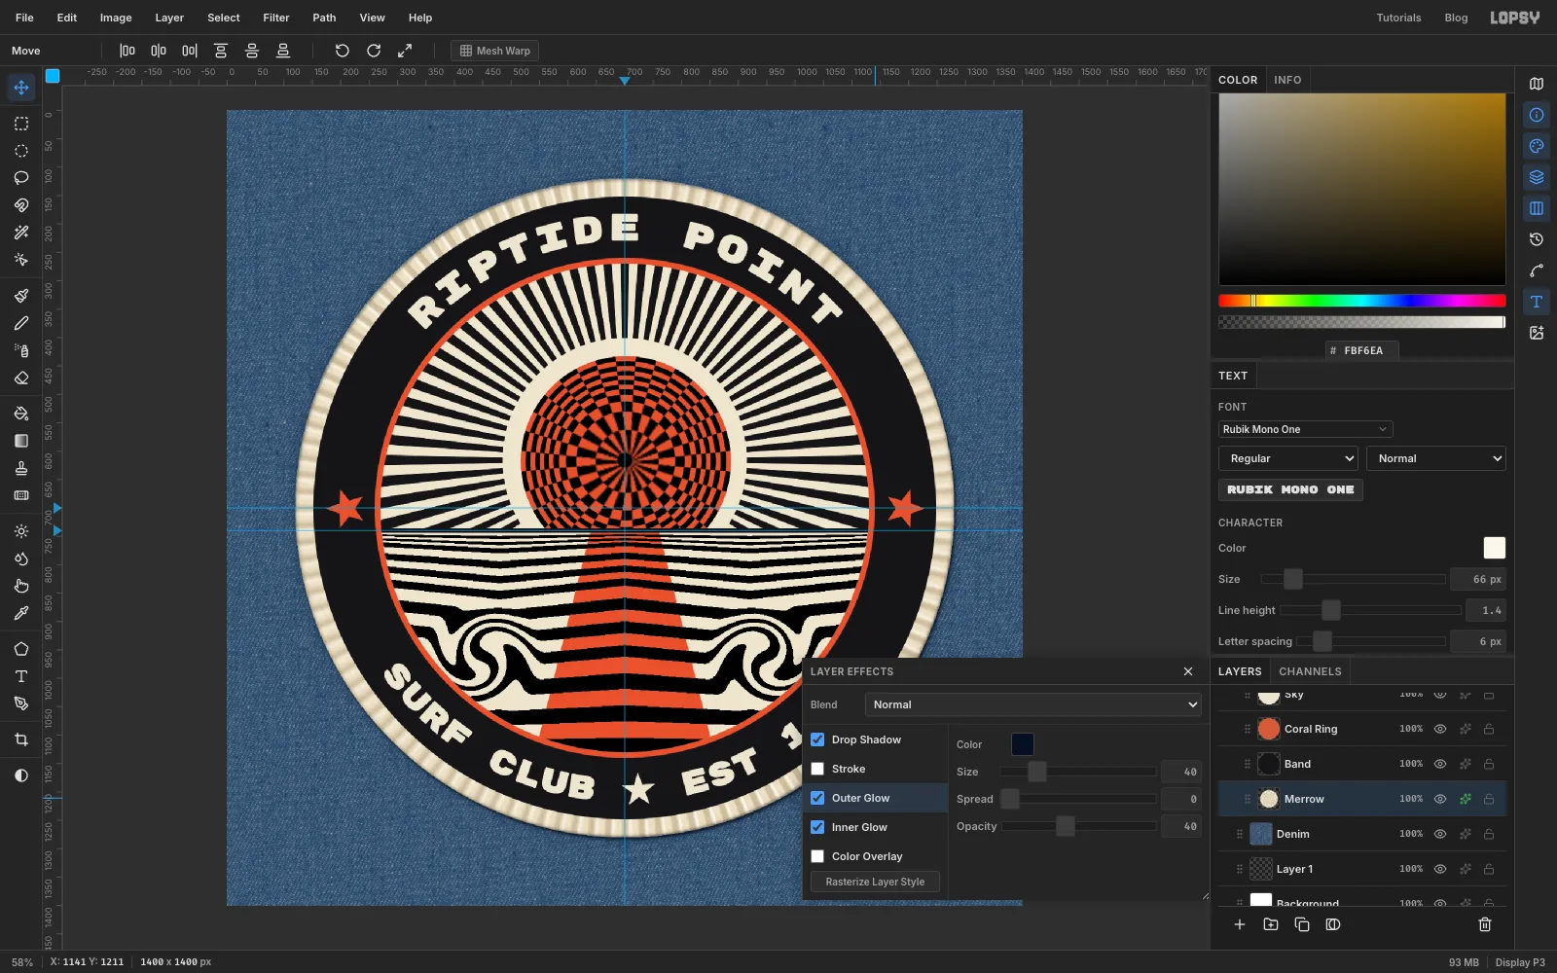The height and width of the screenshot is (973, 1557).
Task: Switch to the Info tab
Action: 1287,80
